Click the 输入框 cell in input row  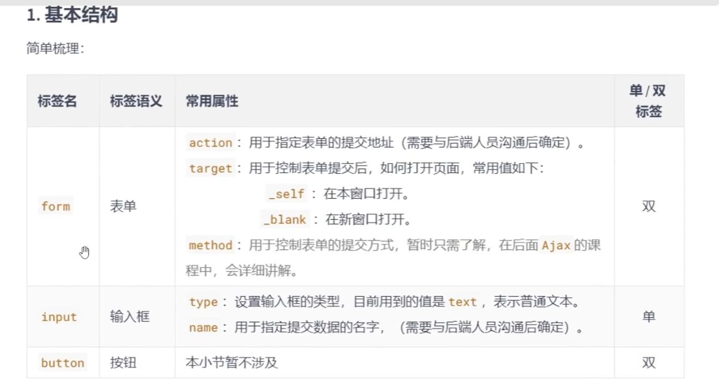point(130,316)
